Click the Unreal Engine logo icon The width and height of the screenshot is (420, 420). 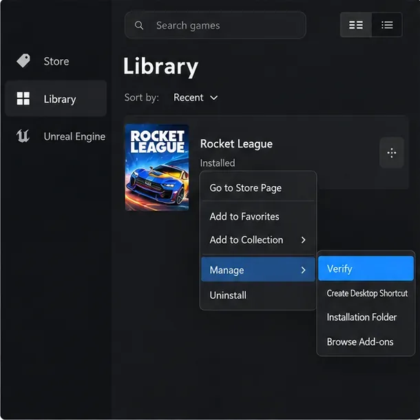tap(23, 136)
